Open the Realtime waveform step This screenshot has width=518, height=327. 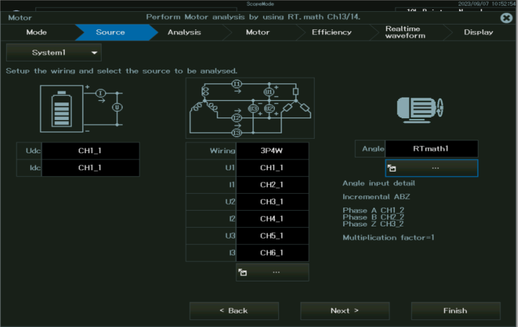[x=406, y=32]
